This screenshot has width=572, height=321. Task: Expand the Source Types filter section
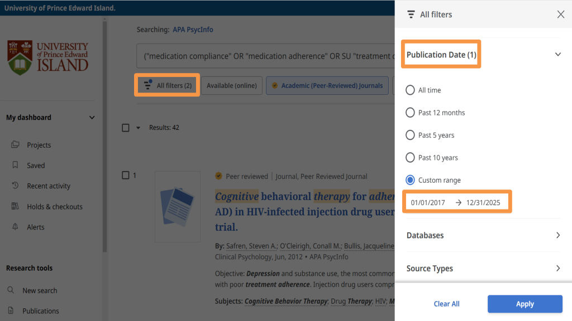click(557, 268)
